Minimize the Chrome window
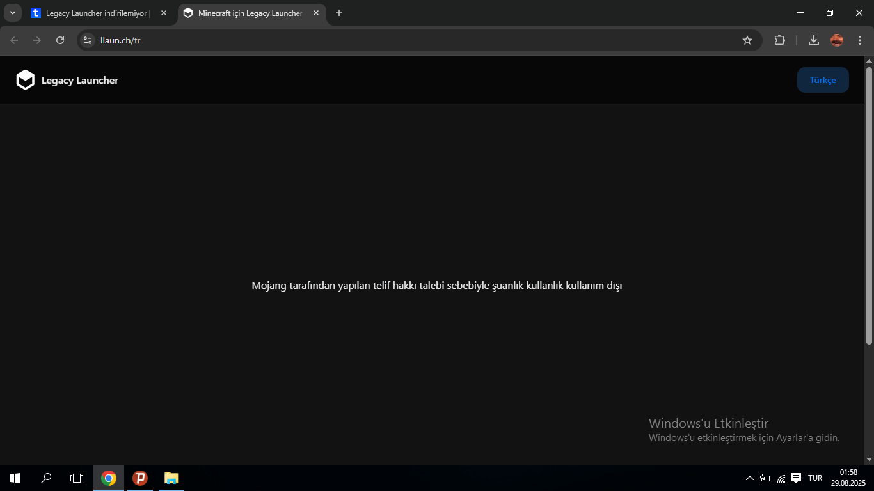Image resolution: width=874 pixels, height=491 pixels. [x=800, y=13]
